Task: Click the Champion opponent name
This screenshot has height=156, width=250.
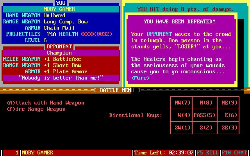Action: pyautogui.click(x=59, y=53)
